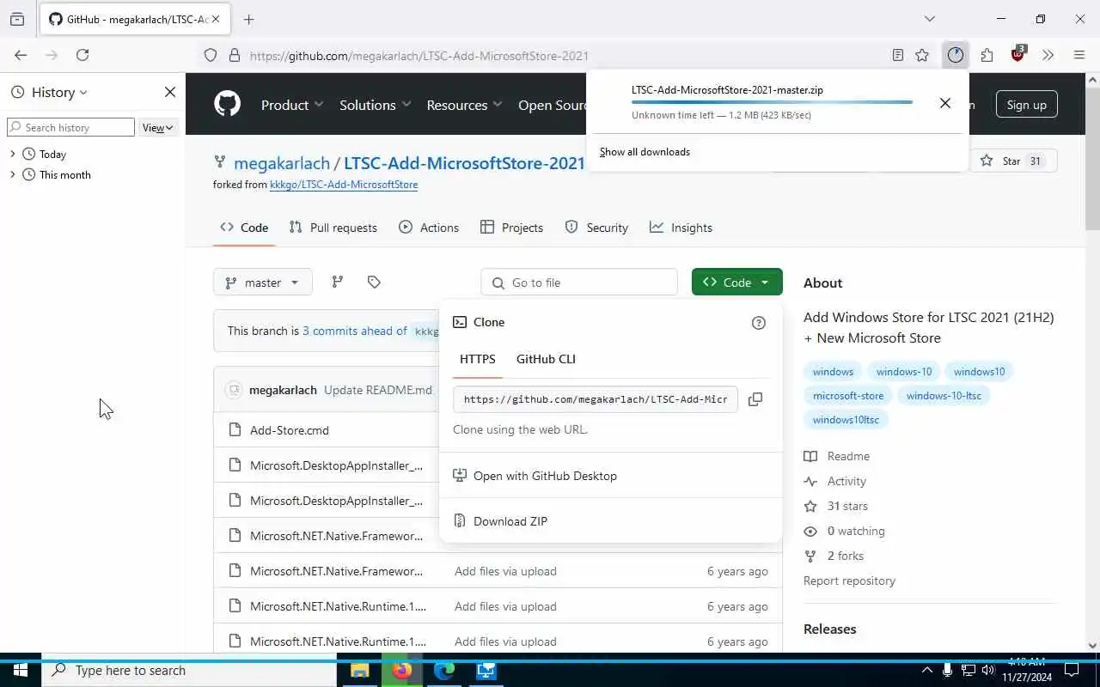Select the HTTPS clone tab
Viewport: 1100px width, 687px height.
click(x=478, y=359)
